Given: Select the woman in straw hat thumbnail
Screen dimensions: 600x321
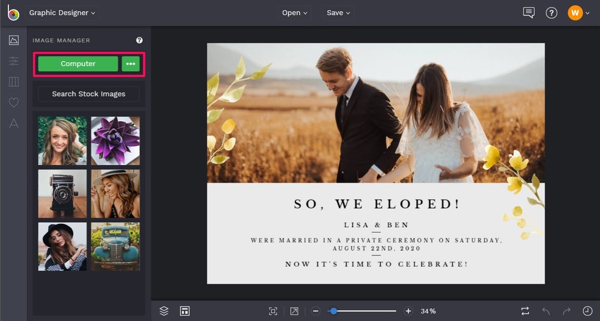Looking at the screenshot, I should click(x=116, y=193).
